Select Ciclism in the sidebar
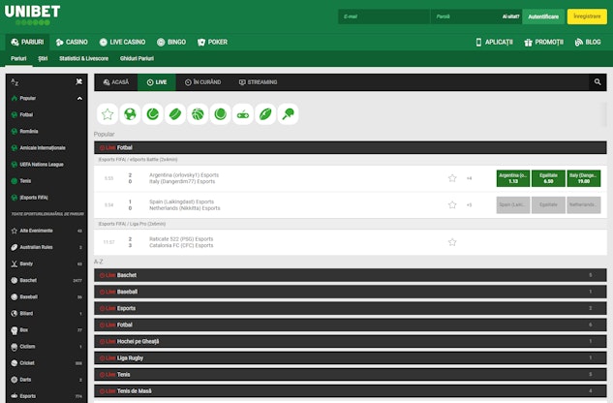The height and width of the screenshot is (403, 613). [46, 347]
